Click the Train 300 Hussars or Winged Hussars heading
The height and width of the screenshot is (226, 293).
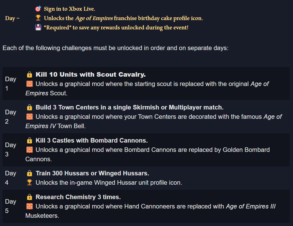pos(92,173)
